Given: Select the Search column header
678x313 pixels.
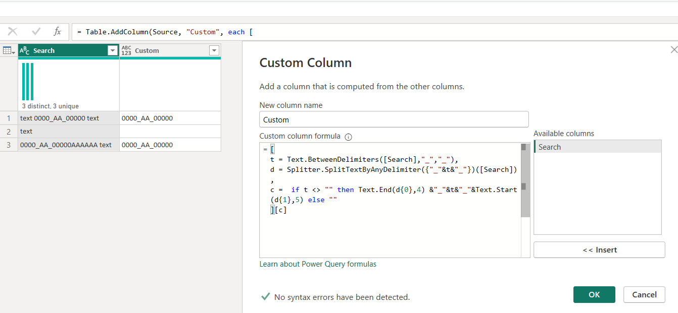Looking at the screenshot, I should [69, 50].
